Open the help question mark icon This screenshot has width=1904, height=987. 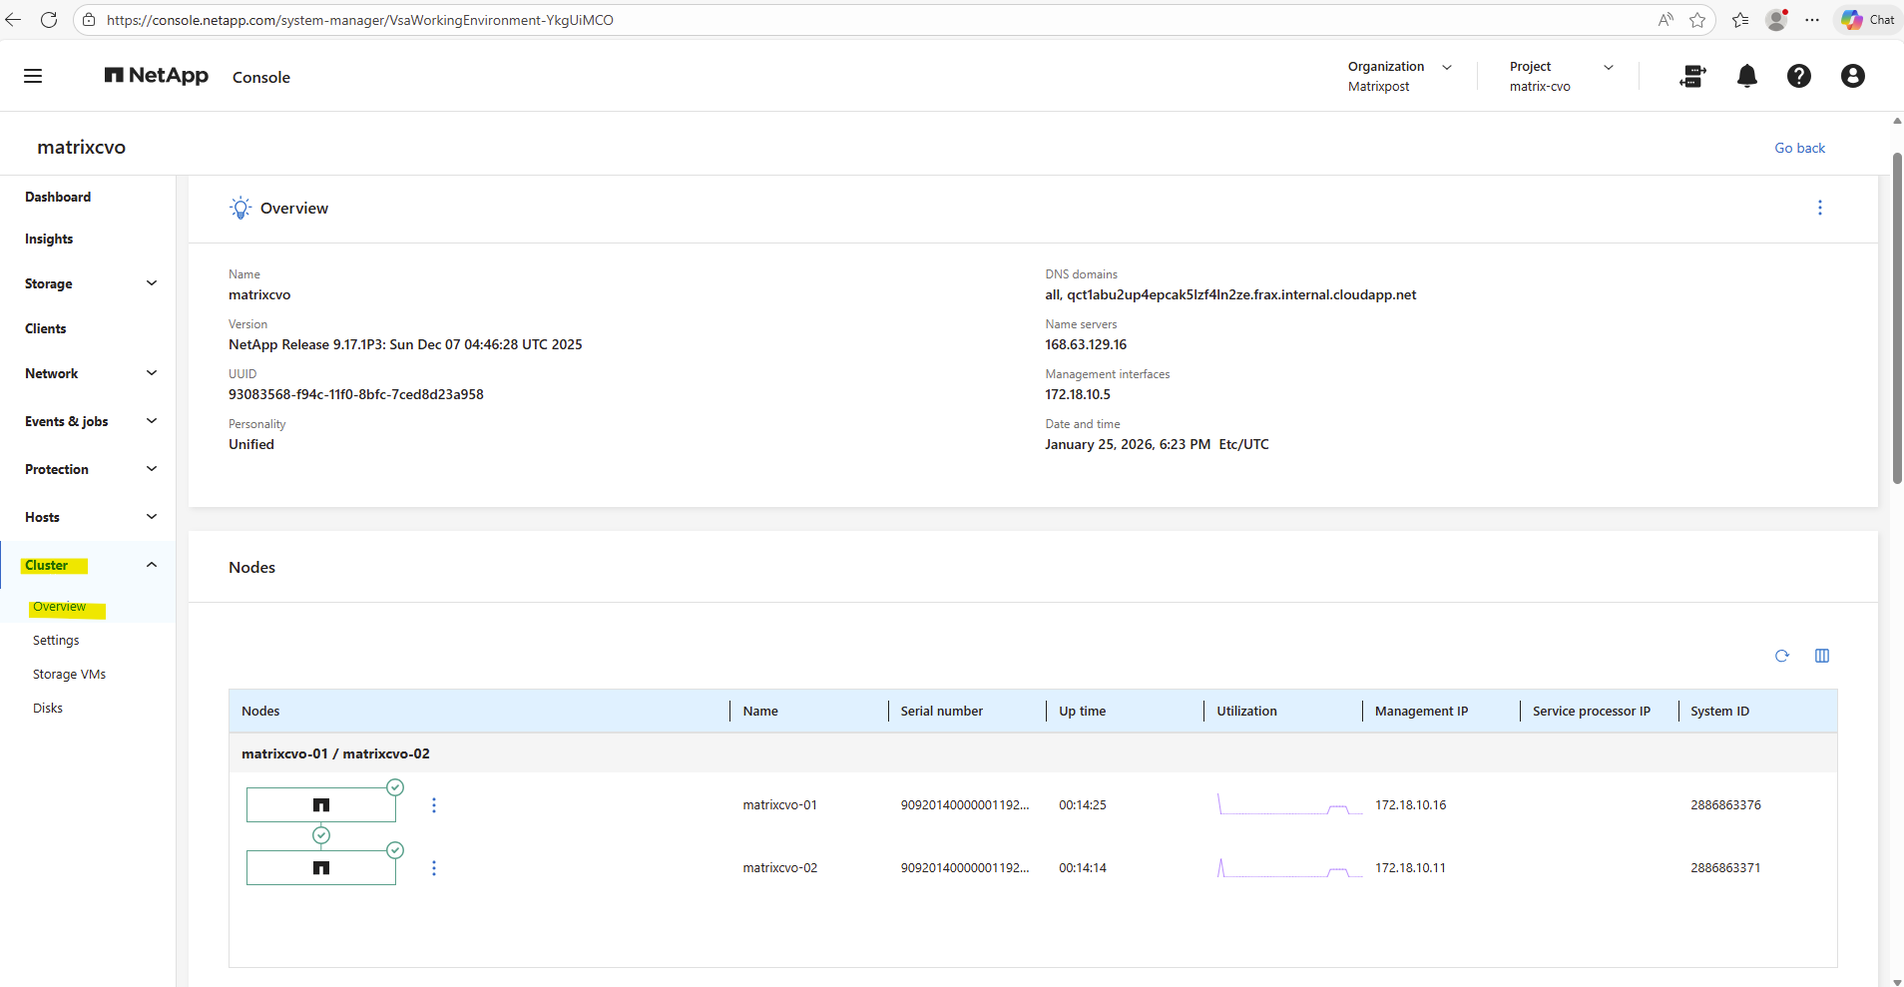click(1798, 76)
